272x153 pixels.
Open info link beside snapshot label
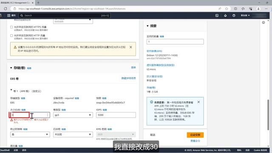pos(104,98)
